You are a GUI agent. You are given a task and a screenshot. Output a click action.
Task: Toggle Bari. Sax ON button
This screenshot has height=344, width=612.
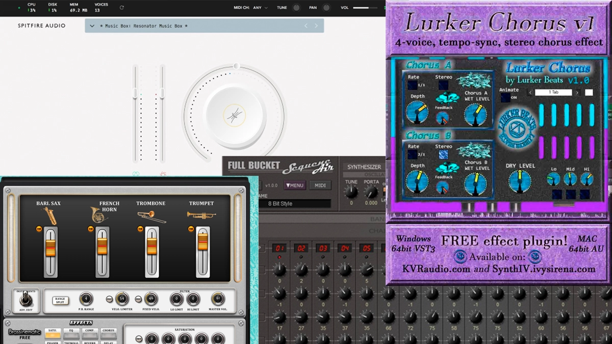pos(39,229)
